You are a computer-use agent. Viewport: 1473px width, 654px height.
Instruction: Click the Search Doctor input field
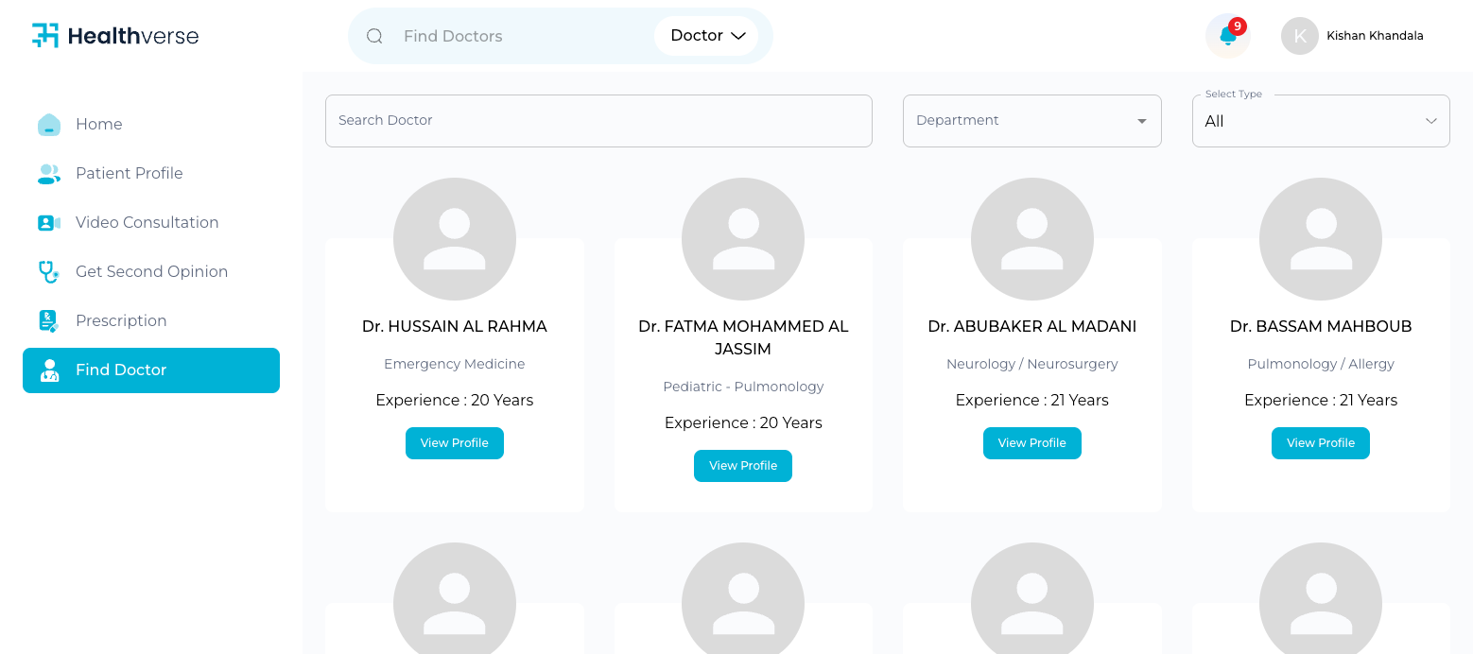pyautogui.click(x=598, y=120)
